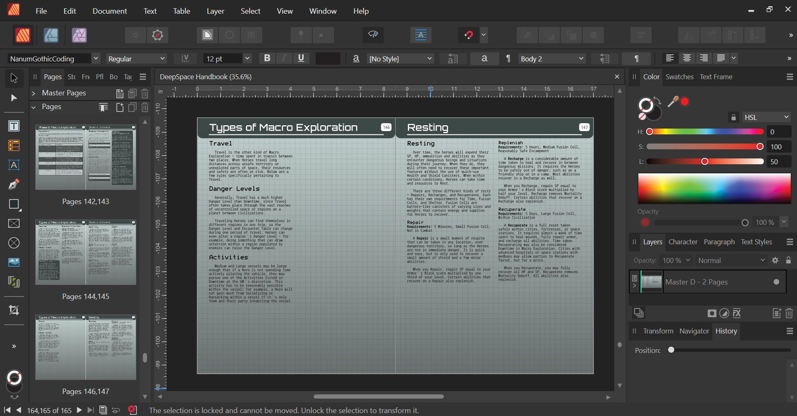Pick a color in the spectrum box
This screenshot has width=797, height=416.
click(x=714, y=188)
